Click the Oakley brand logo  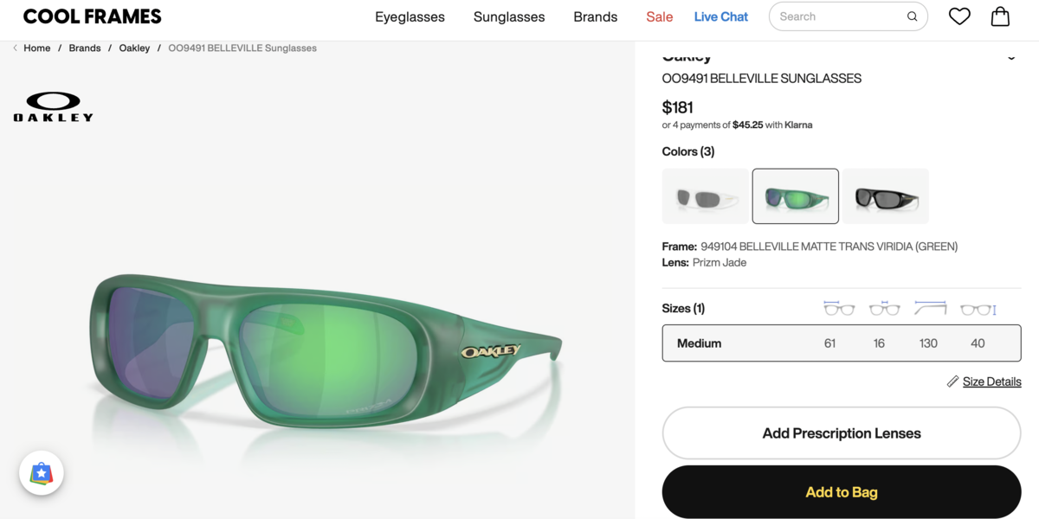coord(53,106)
